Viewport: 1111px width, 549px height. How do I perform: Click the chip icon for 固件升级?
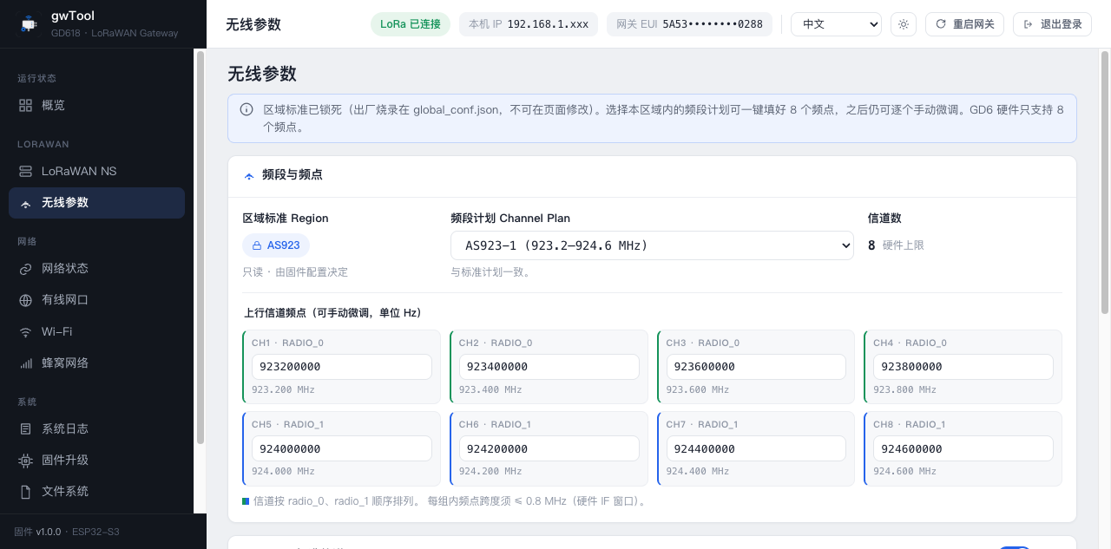point(25,460)
